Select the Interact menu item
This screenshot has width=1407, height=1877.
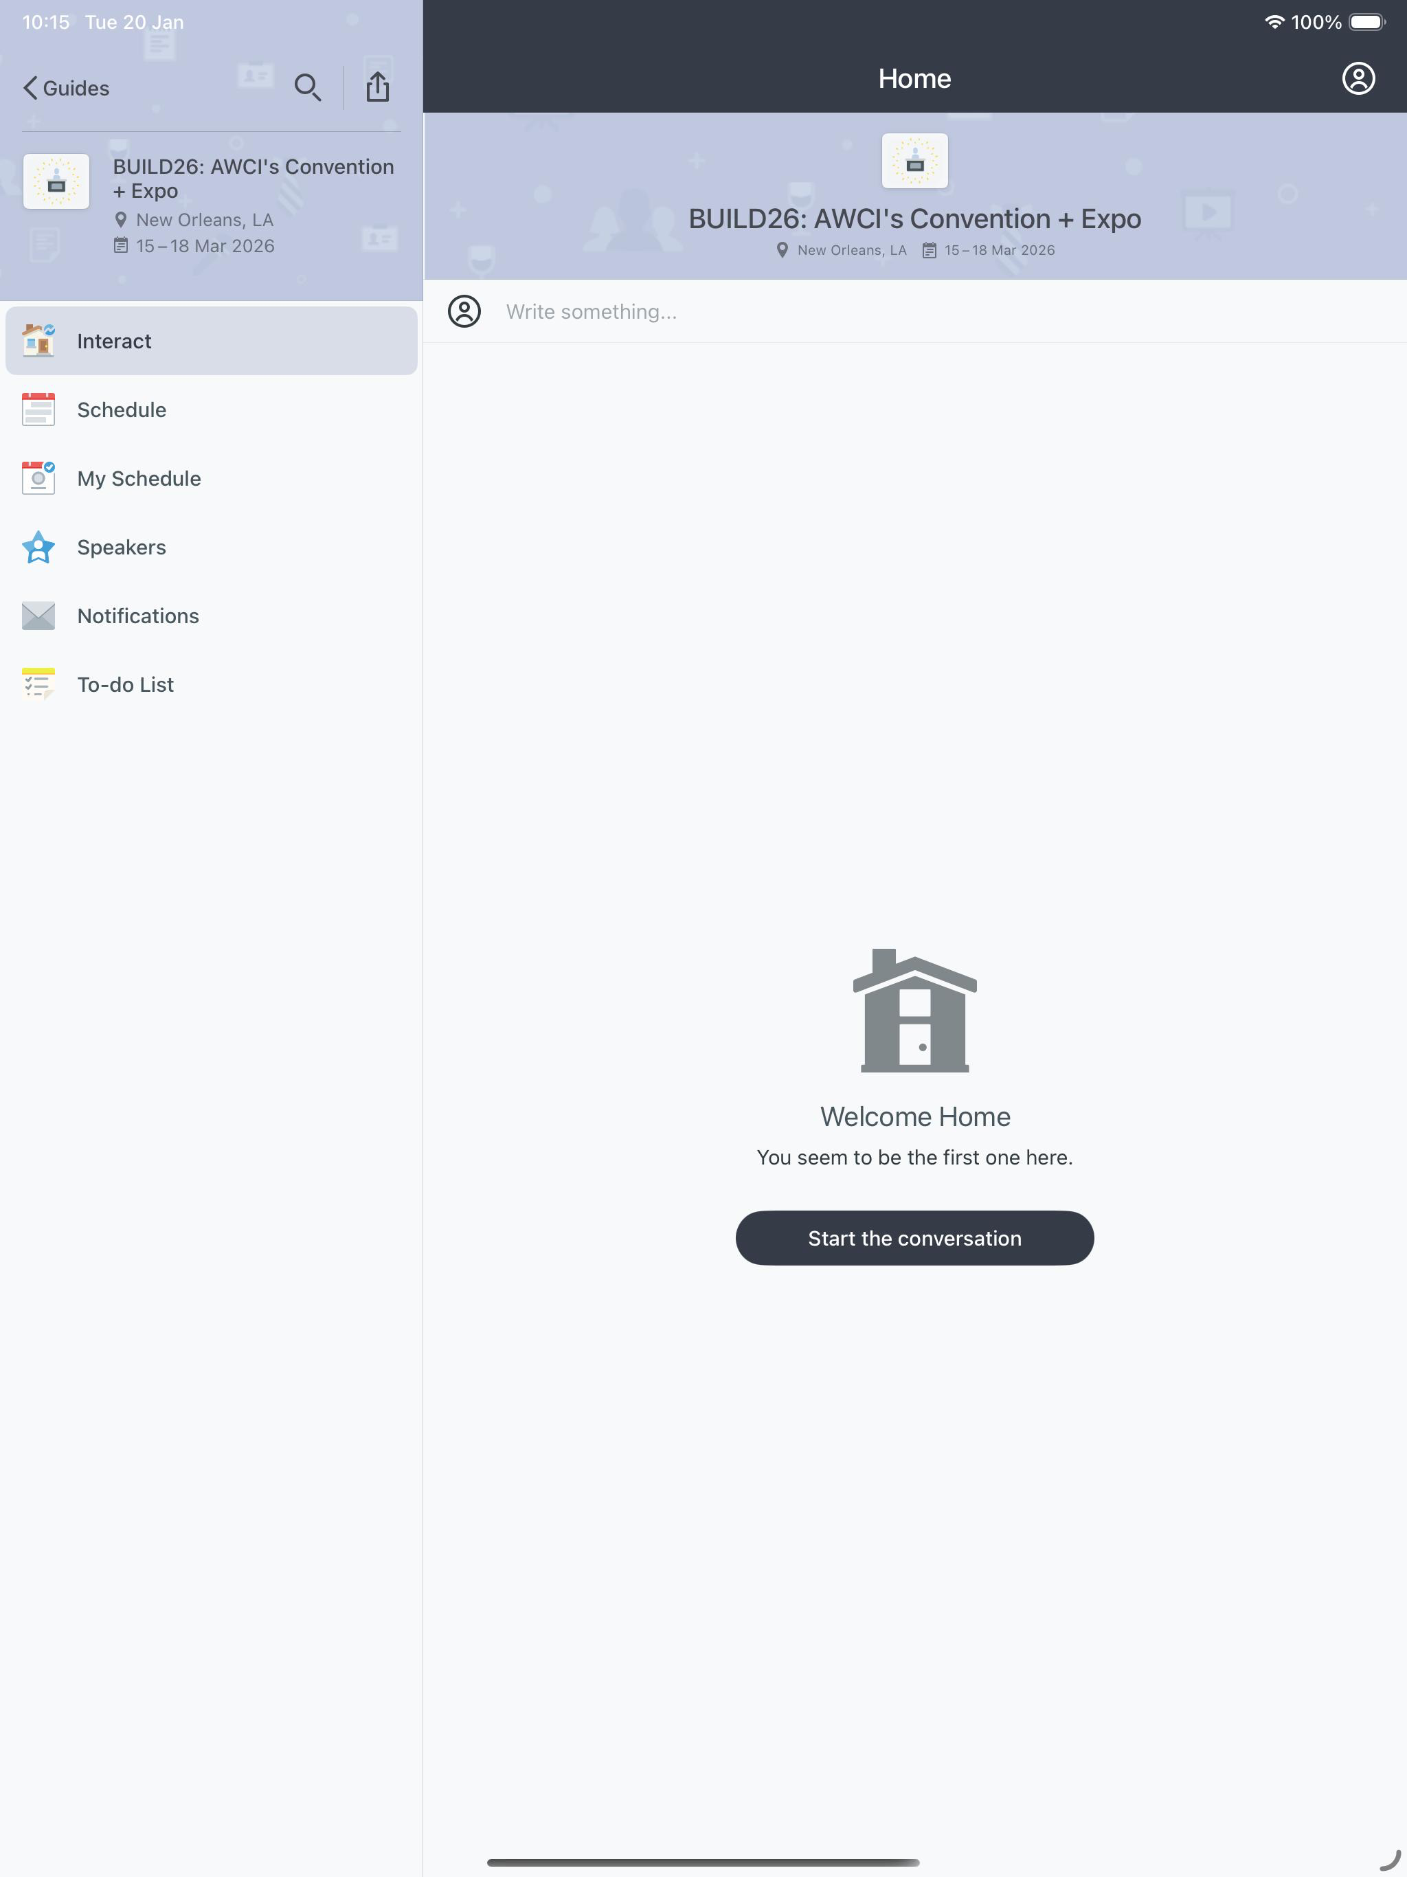(212, 341)
